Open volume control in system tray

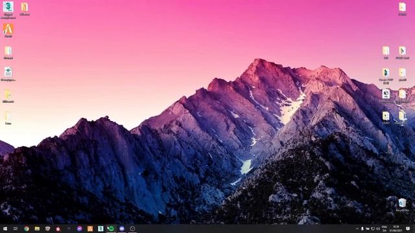tap(378, 228)
